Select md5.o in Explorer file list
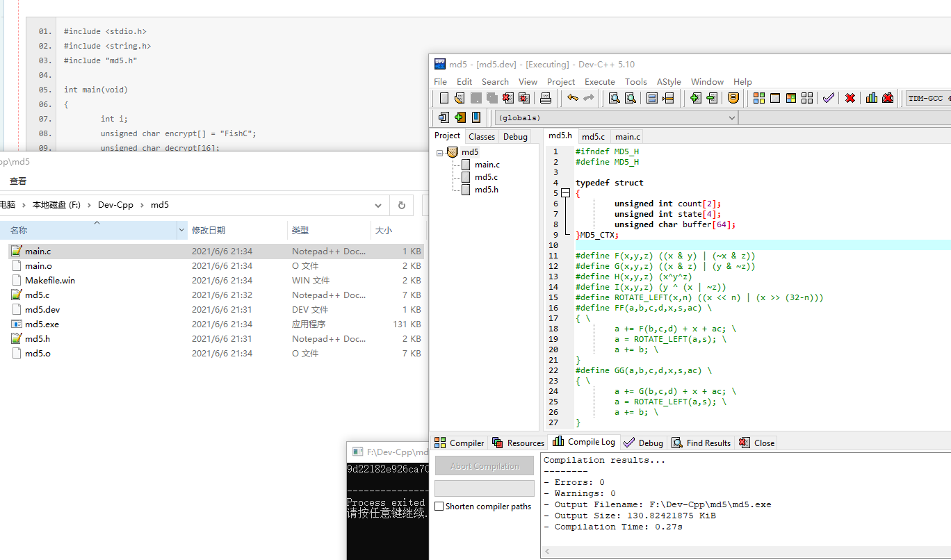Image resolution: width=951 pixels, height=560 pixels. [216, 353]
